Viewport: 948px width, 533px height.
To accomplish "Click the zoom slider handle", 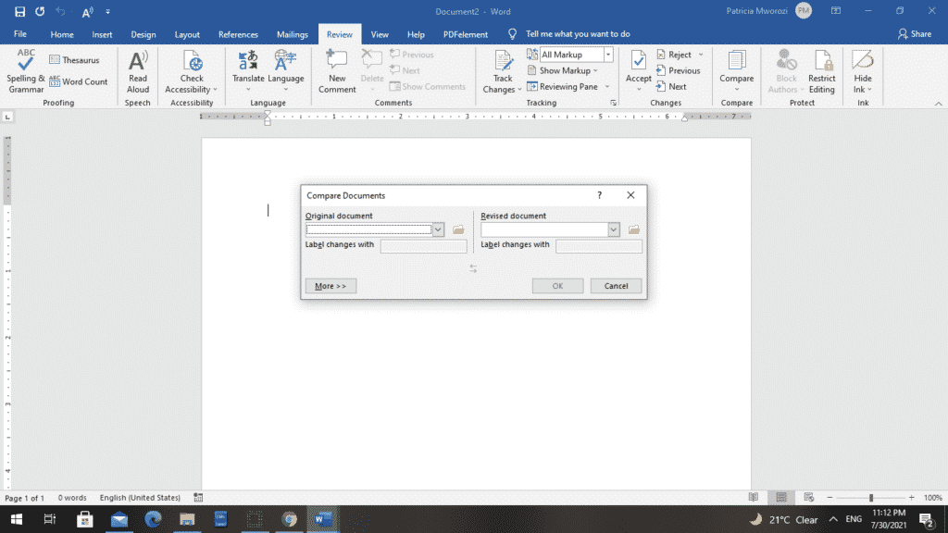I will (x=871, y=497).
